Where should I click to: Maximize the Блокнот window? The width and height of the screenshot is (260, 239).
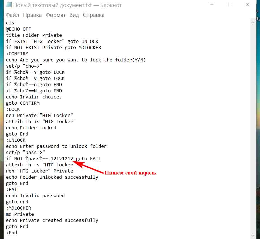coord(229,4)
